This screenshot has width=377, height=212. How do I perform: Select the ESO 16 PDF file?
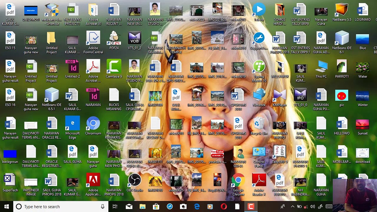pyautogui.click(x=10, y=97)
